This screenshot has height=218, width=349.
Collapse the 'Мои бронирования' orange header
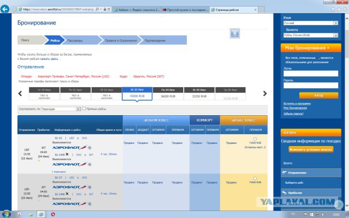click(311, 48)
